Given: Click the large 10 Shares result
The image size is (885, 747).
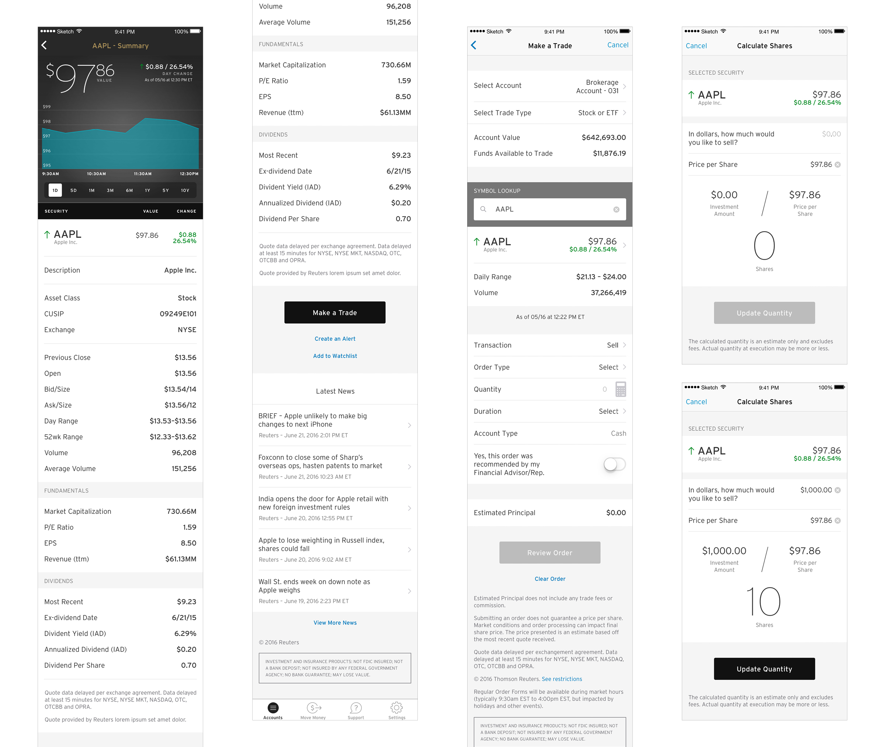Looking at the screenshot, I should (764, 601).
